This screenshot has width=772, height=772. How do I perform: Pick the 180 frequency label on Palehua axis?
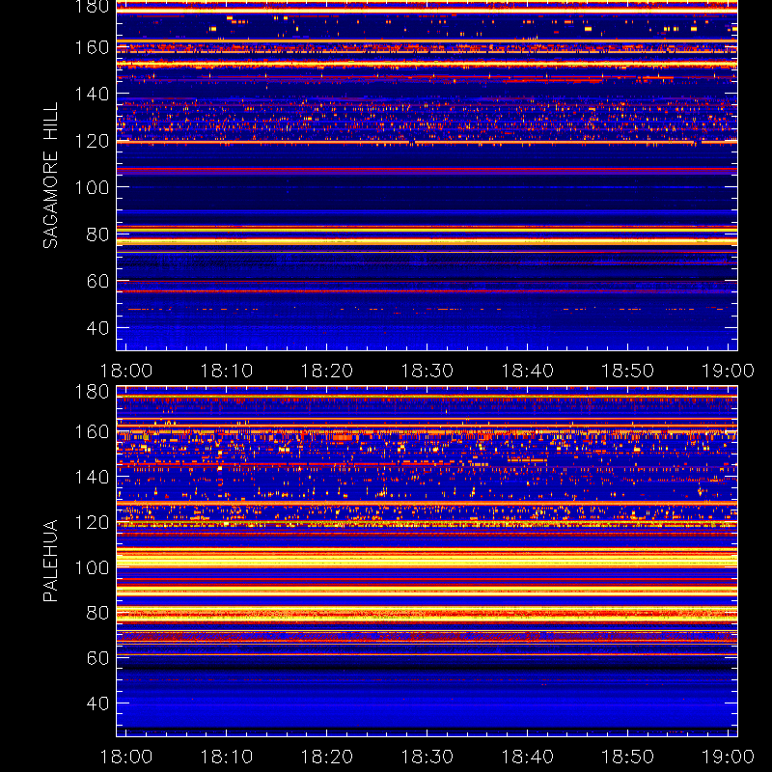pyautogui.click(x=92, y=392)
